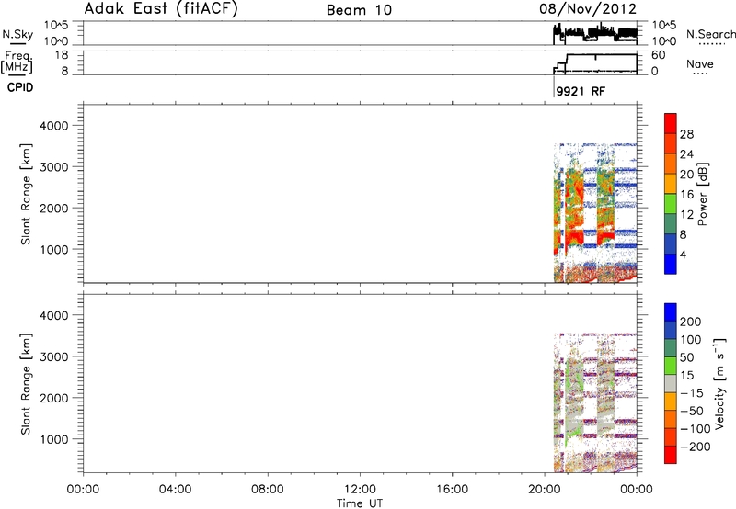
Task: Click the 'Power [dB]' color bar label
Action: tap(703, 194)
